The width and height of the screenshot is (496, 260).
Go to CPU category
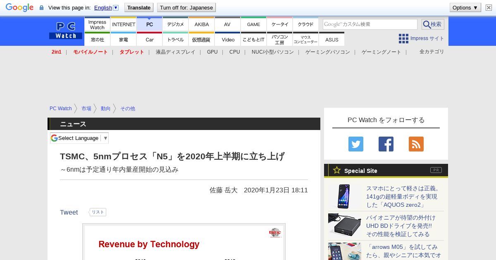pos(235,52)
